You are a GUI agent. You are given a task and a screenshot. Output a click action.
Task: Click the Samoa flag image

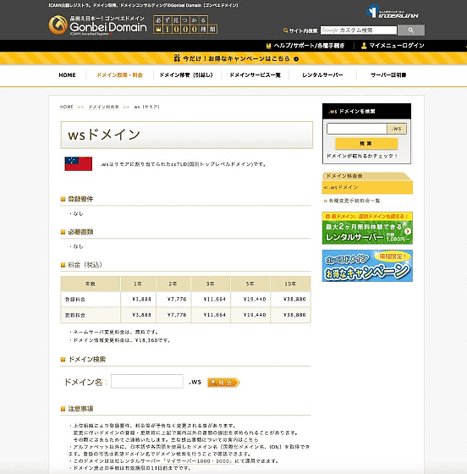[78, 164]
